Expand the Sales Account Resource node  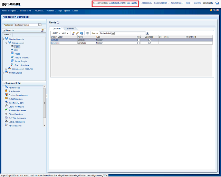pyautogui.click(x=6, y=69)
